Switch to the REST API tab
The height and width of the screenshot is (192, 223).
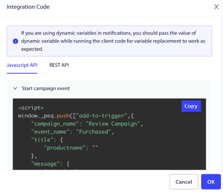pyautogui.click(x=59, y=65)
